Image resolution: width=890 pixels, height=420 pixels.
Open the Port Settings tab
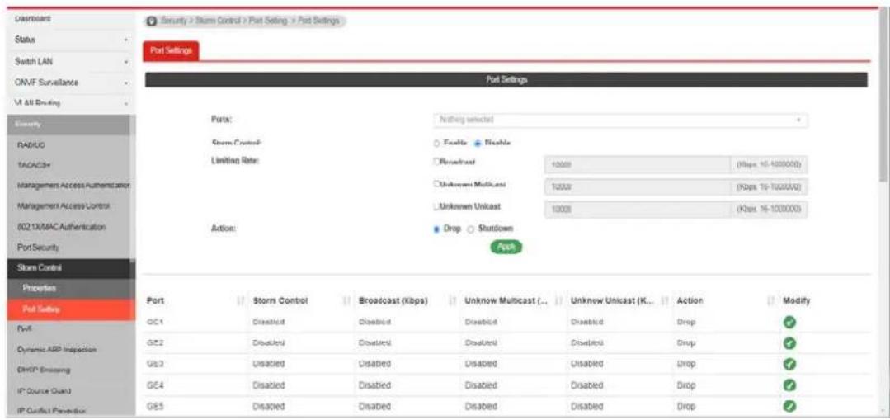click(172, 50)
